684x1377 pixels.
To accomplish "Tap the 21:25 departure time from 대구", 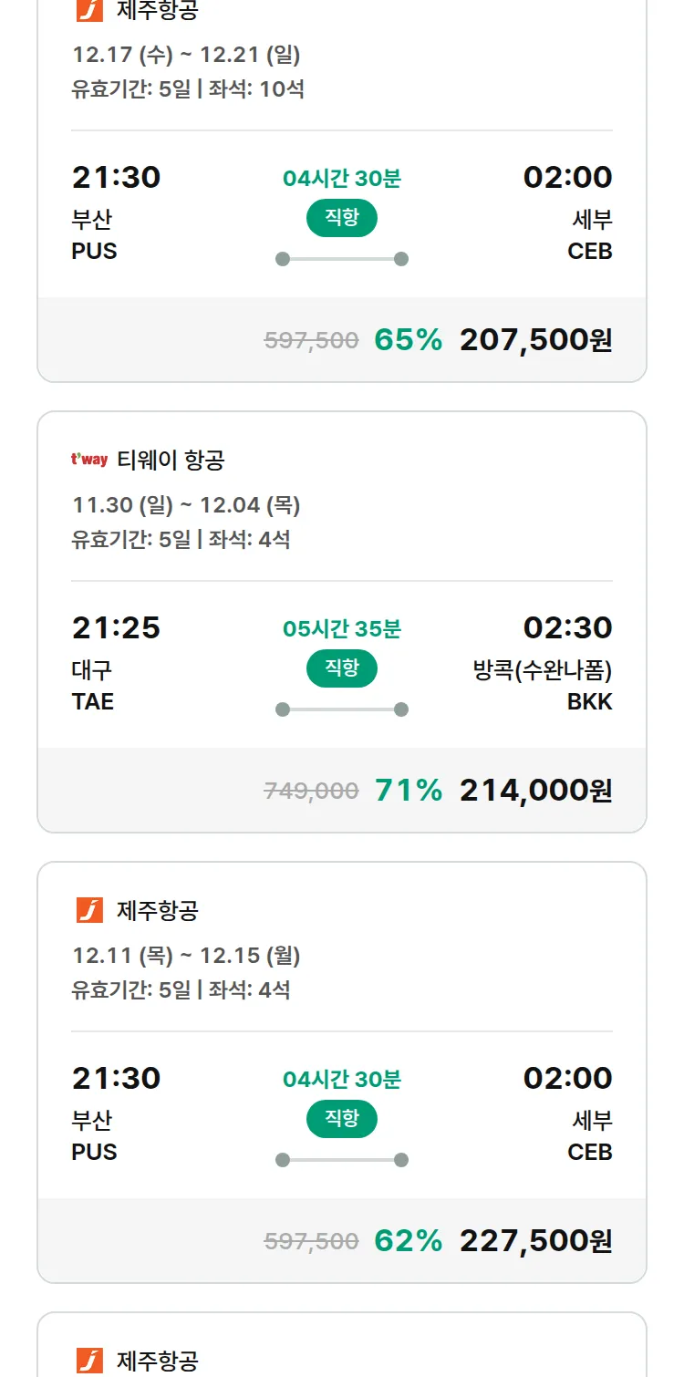I will point(116,628).
